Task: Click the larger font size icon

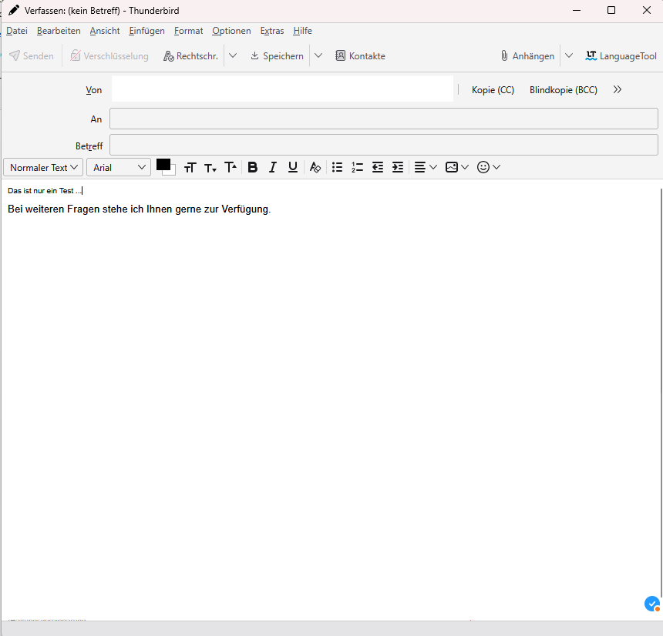Action: pos(231,167)
